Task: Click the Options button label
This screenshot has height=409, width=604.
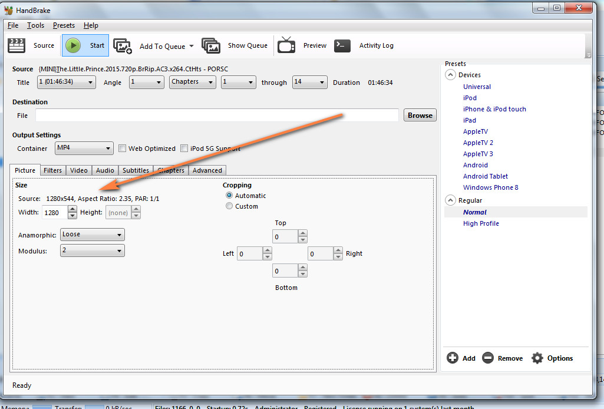Action: pos(560,358)
